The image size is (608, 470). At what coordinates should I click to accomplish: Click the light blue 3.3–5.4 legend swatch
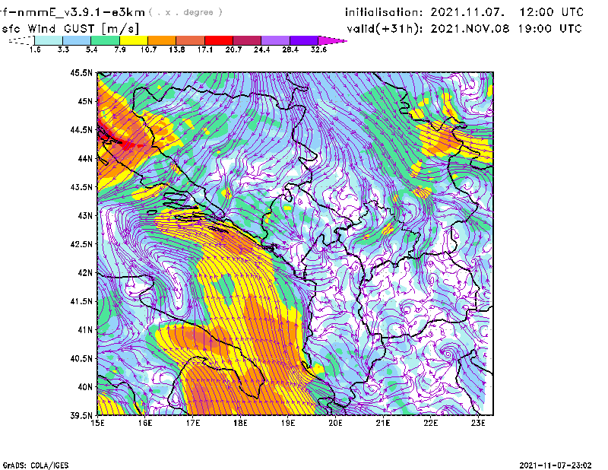77,40
